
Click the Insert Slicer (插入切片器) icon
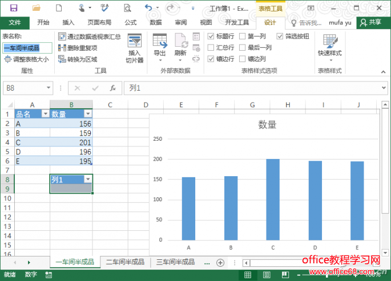[134, 44]
